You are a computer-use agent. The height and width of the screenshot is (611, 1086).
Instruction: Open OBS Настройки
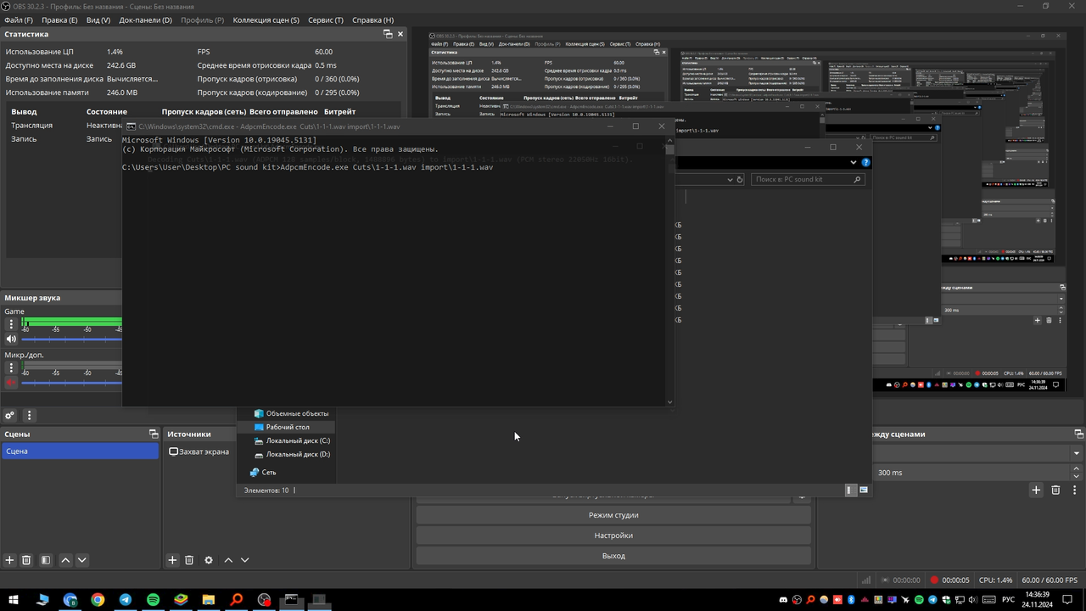[613, 535]
